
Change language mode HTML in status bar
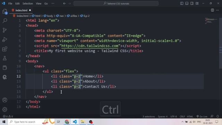pyautogui.click(x=190, y=117)
